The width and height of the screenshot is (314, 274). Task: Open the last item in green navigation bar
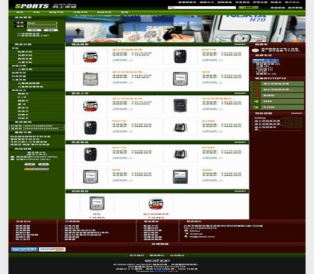click(x=124, y=13)
